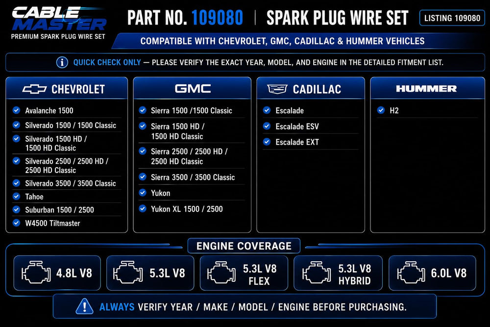Screen dimensions: 490x327
Task: Click the check mark next to H2
Action: pyautogui.click(x=381, y=110)
